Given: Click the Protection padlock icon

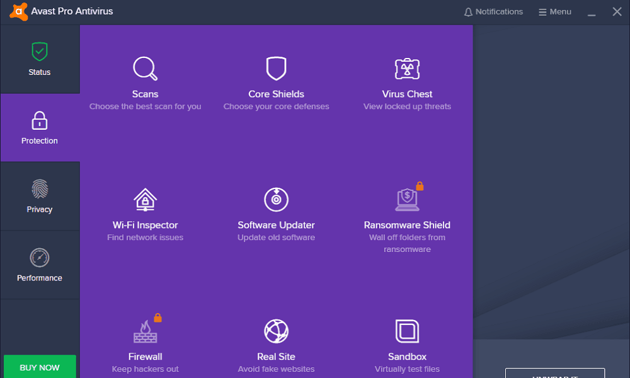Looking at the screenshot, I should (39, 120).
